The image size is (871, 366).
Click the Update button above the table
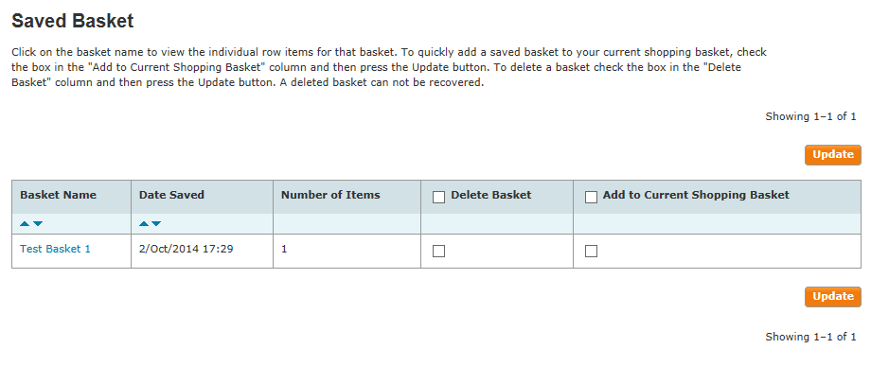click(833, 155)
